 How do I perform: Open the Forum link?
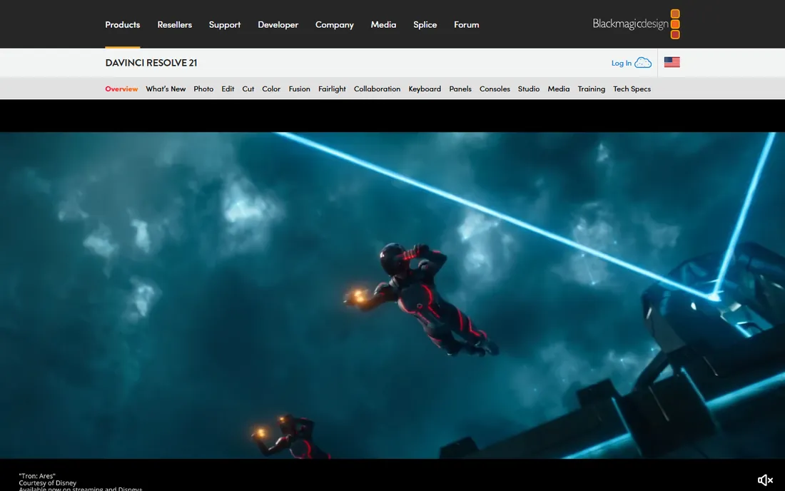tap(467, 24)
